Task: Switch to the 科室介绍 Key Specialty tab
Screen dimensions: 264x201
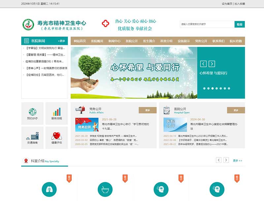Action: pyautogui.click(x=38, y=161)
